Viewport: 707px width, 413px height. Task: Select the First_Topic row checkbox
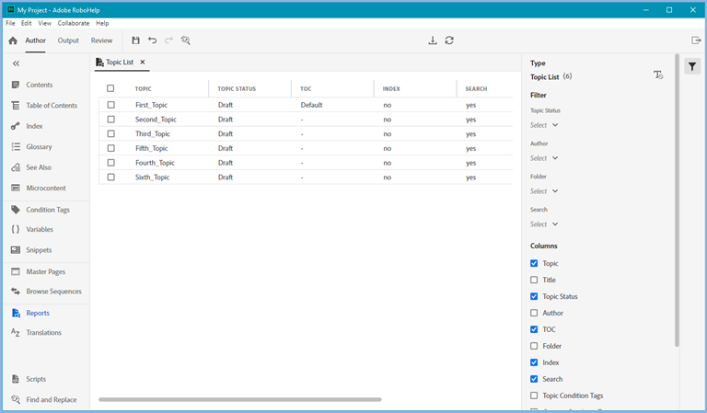[111, 105]
